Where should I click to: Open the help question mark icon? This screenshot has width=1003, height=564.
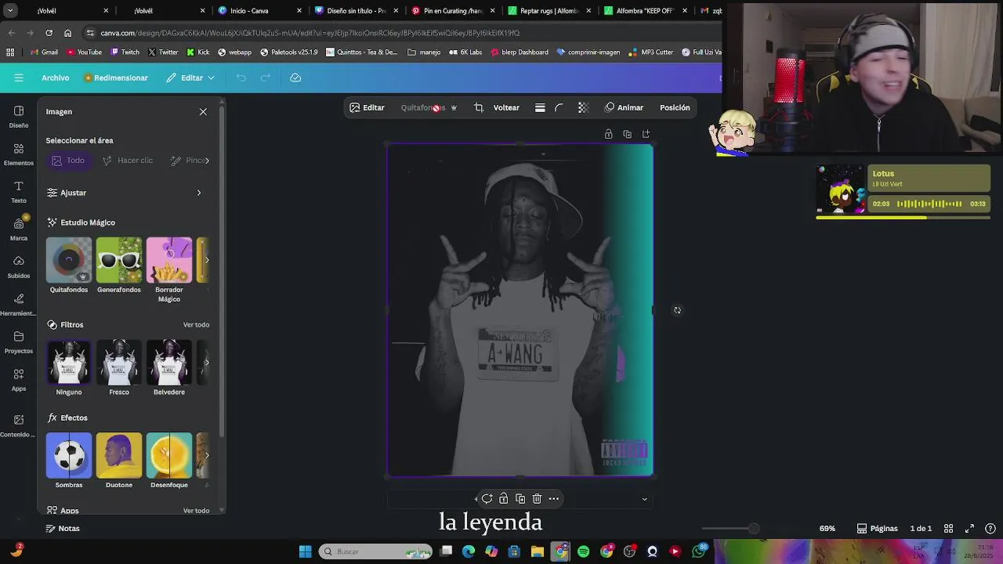[x=990, y=529]
